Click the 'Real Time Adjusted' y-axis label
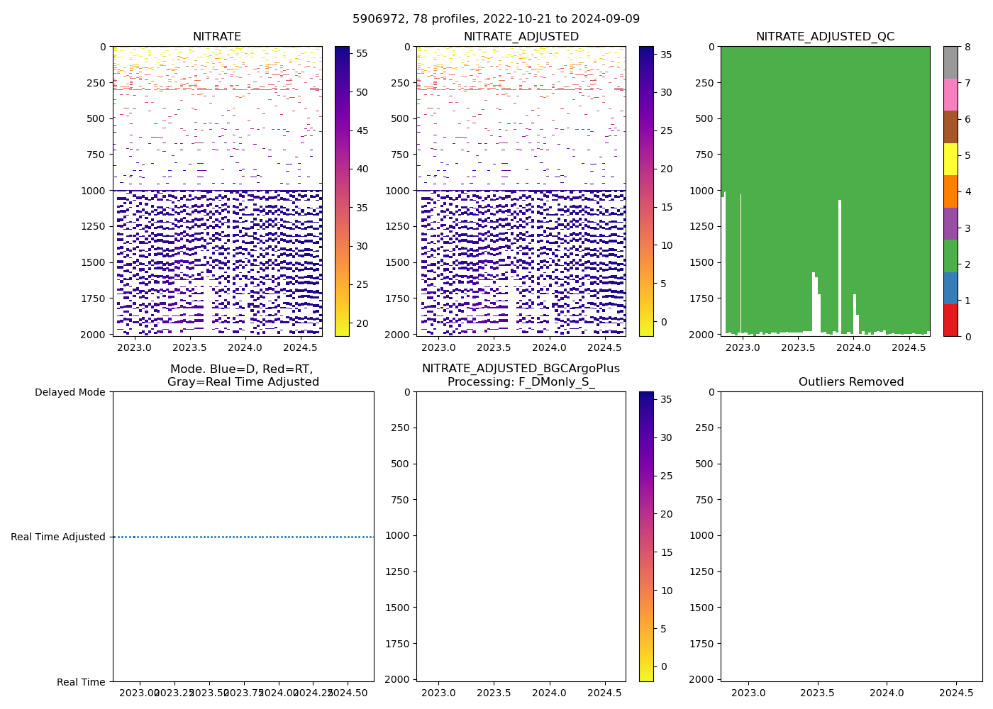 point(58,537)
